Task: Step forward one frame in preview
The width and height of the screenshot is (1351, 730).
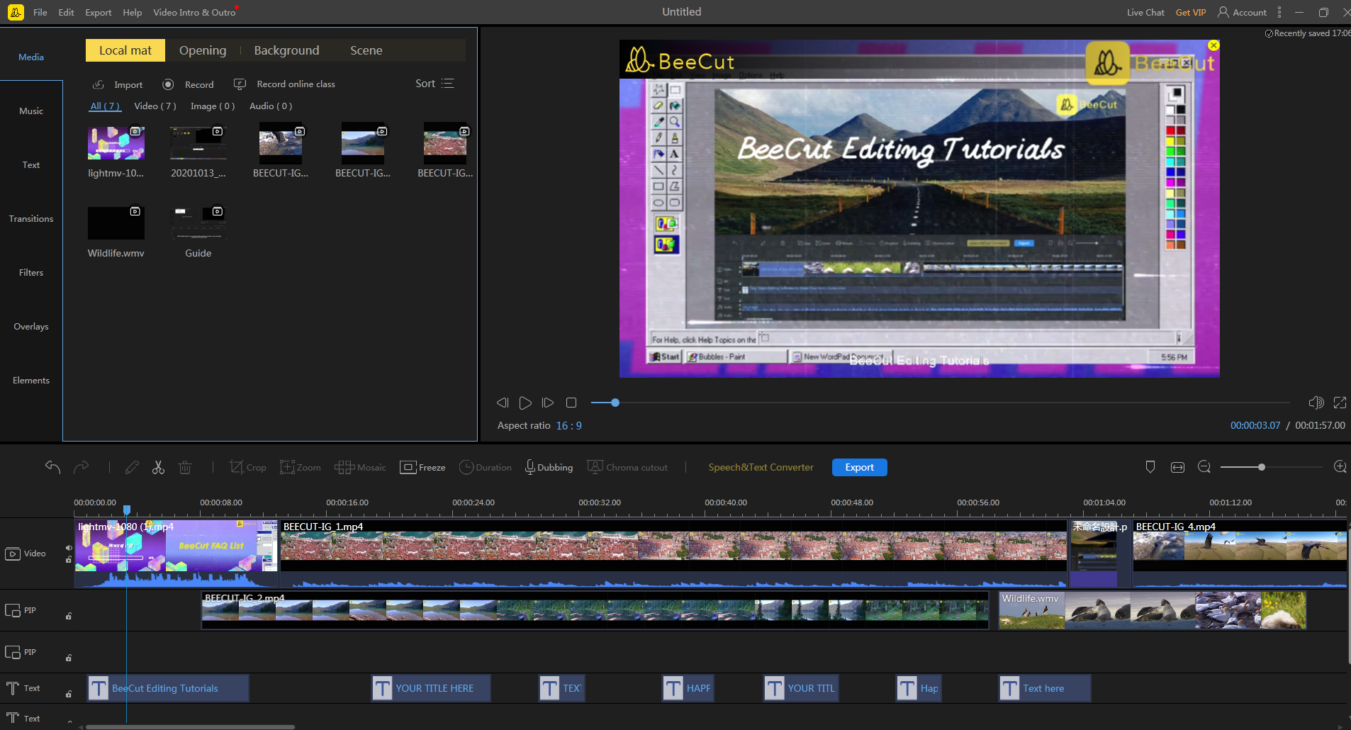Action: click(x=548, y=403)
